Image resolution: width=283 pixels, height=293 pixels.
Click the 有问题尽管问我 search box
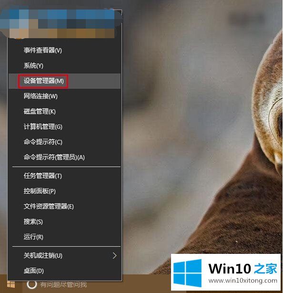63,284
